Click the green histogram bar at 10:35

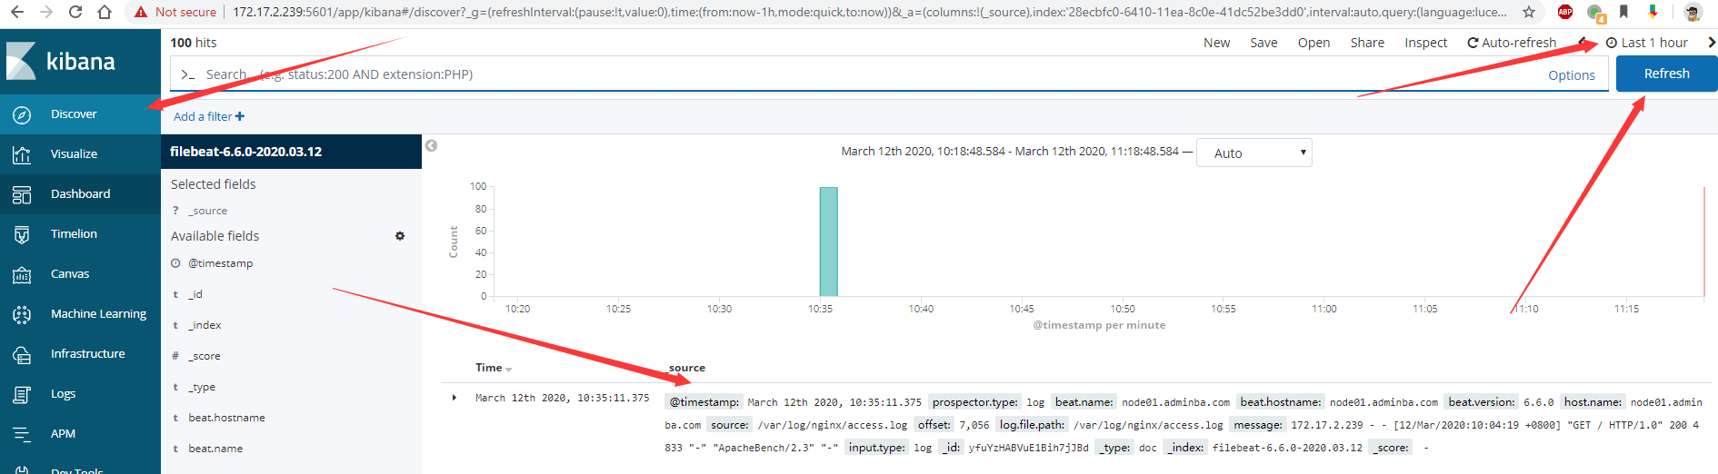(828, 242)
